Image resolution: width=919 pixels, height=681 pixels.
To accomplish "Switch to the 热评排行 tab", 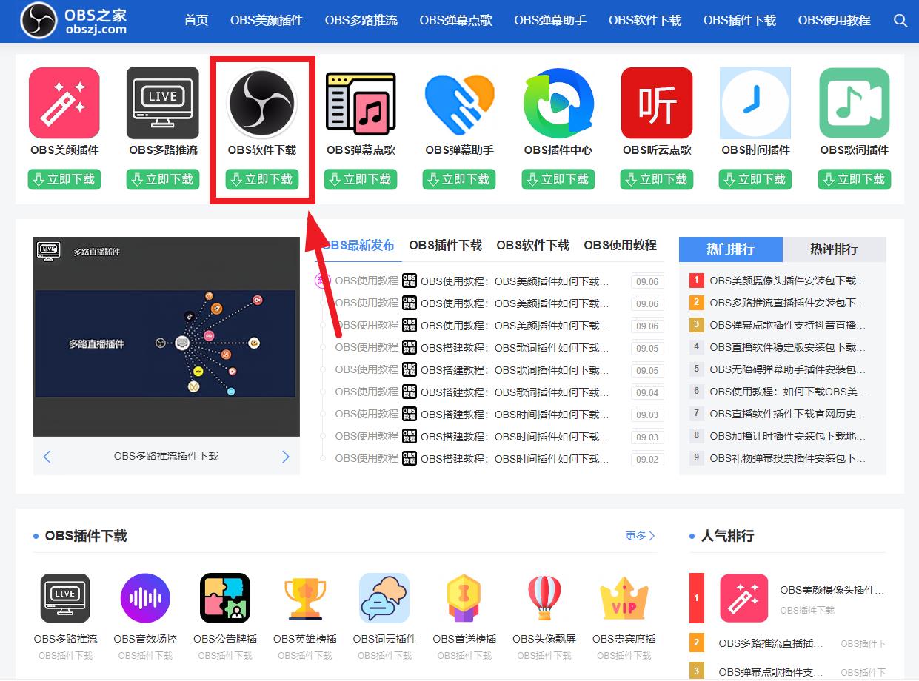I will [835, 249].
